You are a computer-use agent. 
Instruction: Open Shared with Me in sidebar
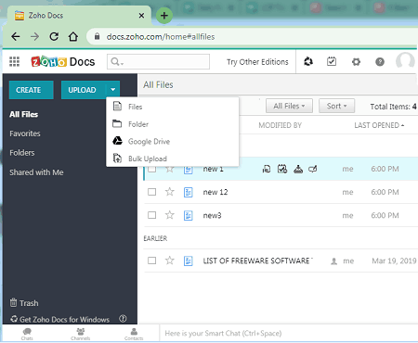pos(36,172)
